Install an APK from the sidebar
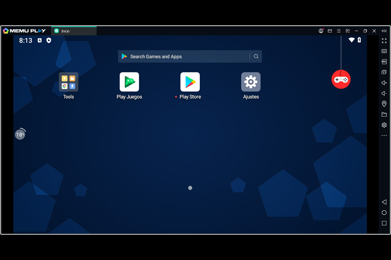This screenshot has height=260, width=391. (x=384, y=62)
